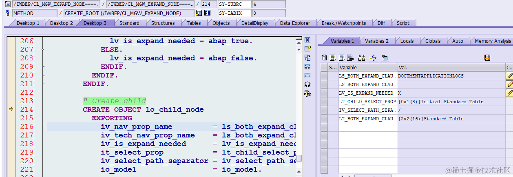Screen dimensions: 513x177
Task: Switch to the Variables 2 tab
Action: (x=377, y=41)
